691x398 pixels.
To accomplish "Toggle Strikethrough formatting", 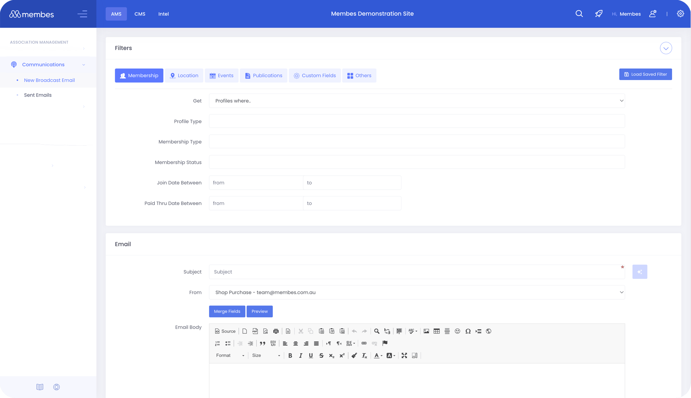I will pos(321,356).
